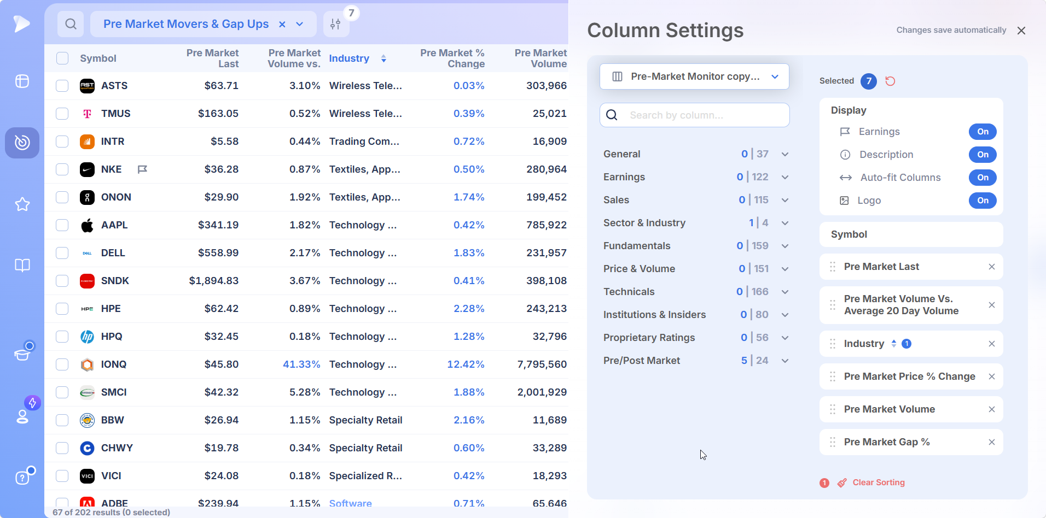This screenshot has height=518, width=1046.
Task: Click the Symbol column header
Action: (98, 58)
